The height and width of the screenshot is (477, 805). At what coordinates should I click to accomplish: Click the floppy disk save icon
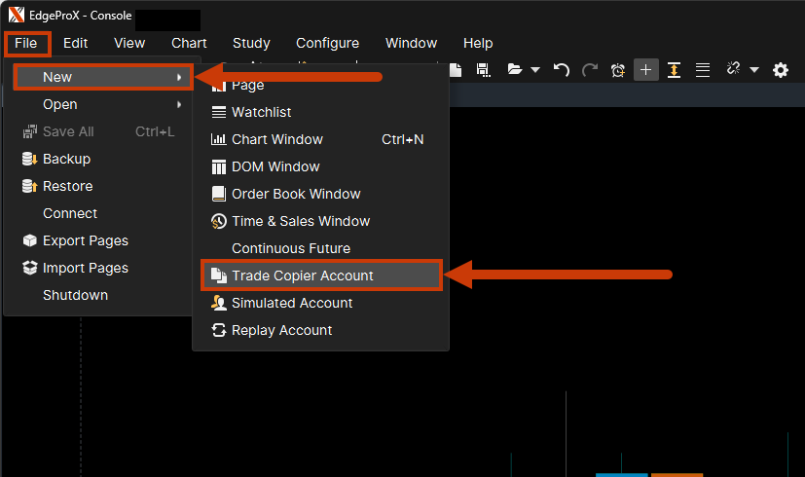tap(483, 70)
